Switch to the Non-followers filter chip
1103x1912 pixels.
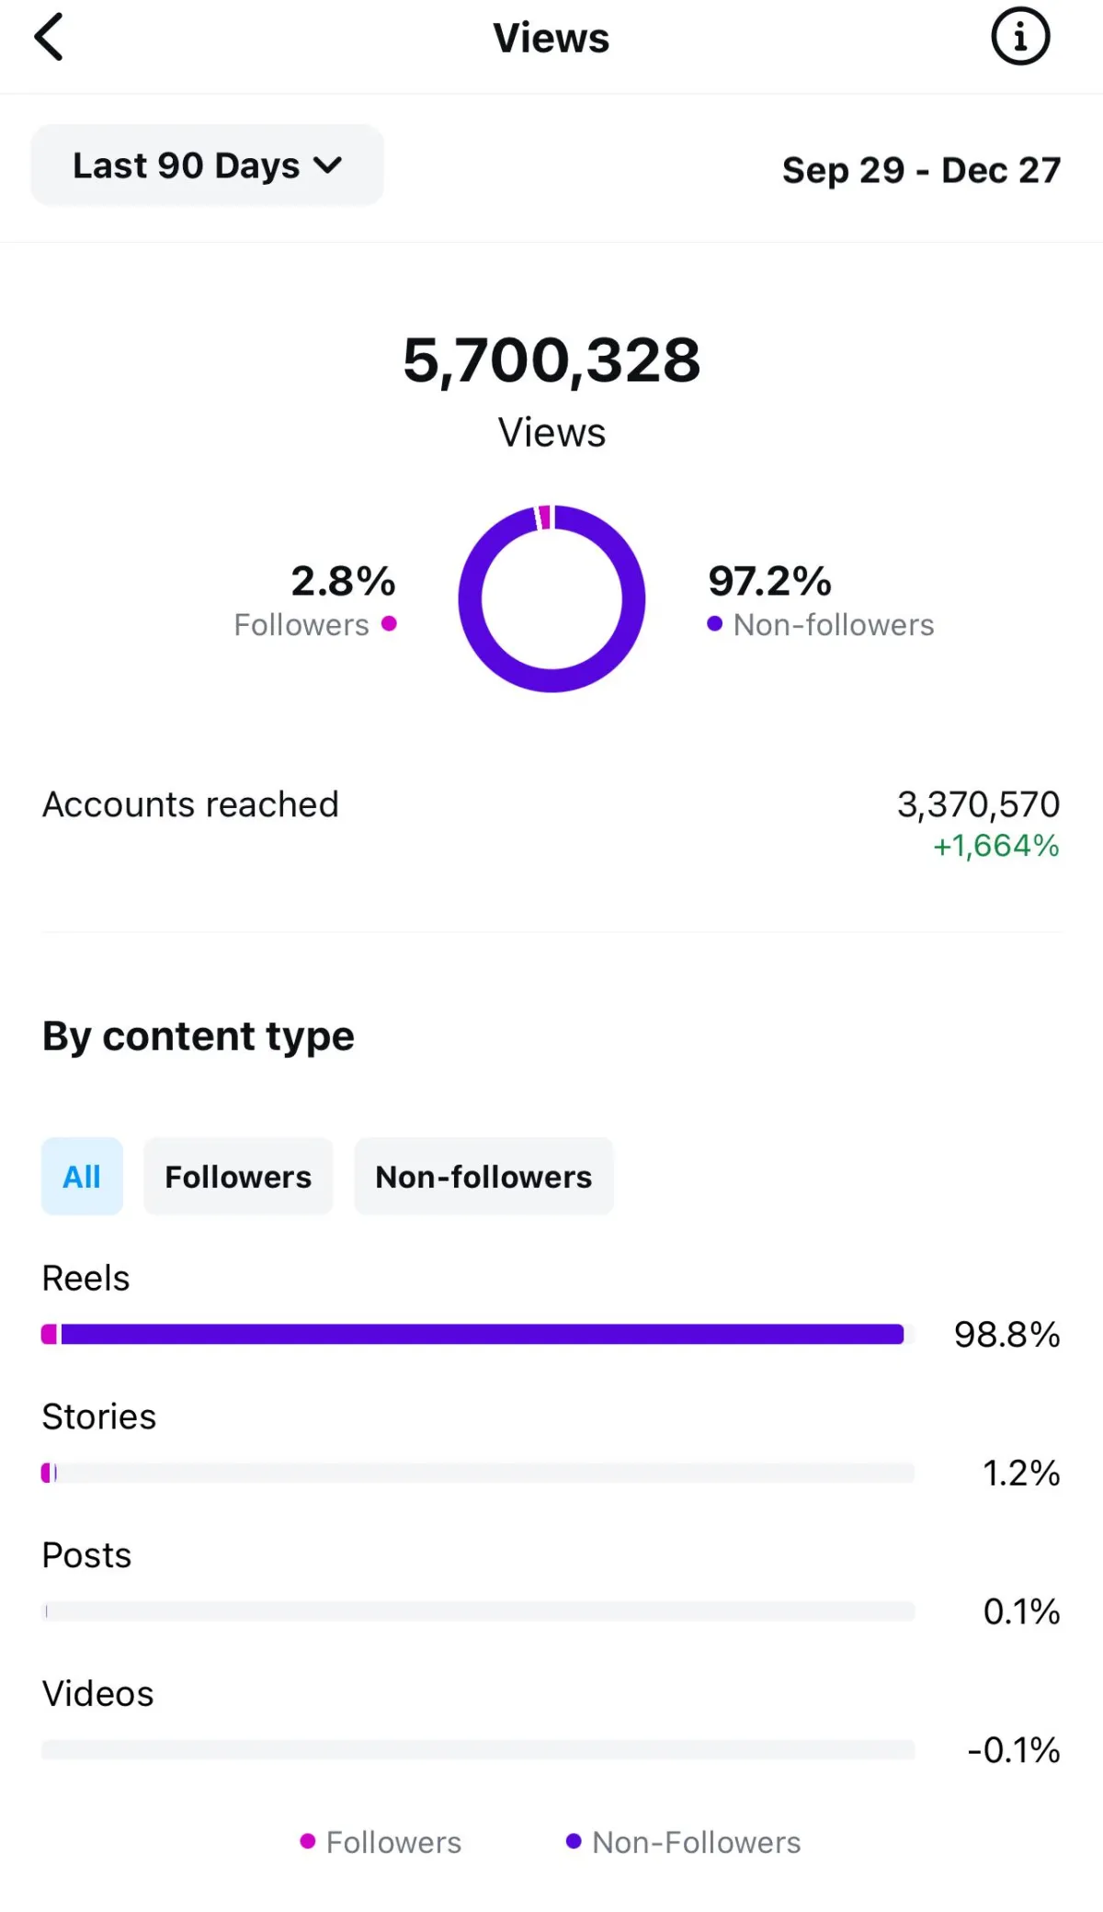tap(483, 1176)
